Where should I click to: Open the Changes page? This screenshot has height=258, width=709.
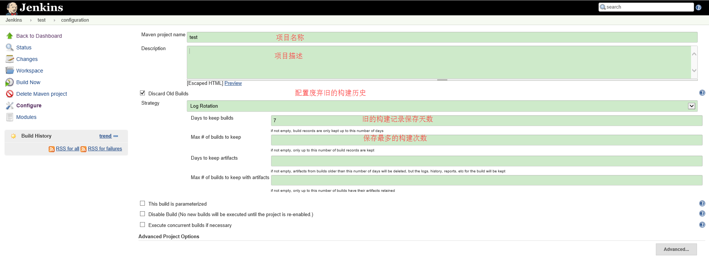pos(27,59)
